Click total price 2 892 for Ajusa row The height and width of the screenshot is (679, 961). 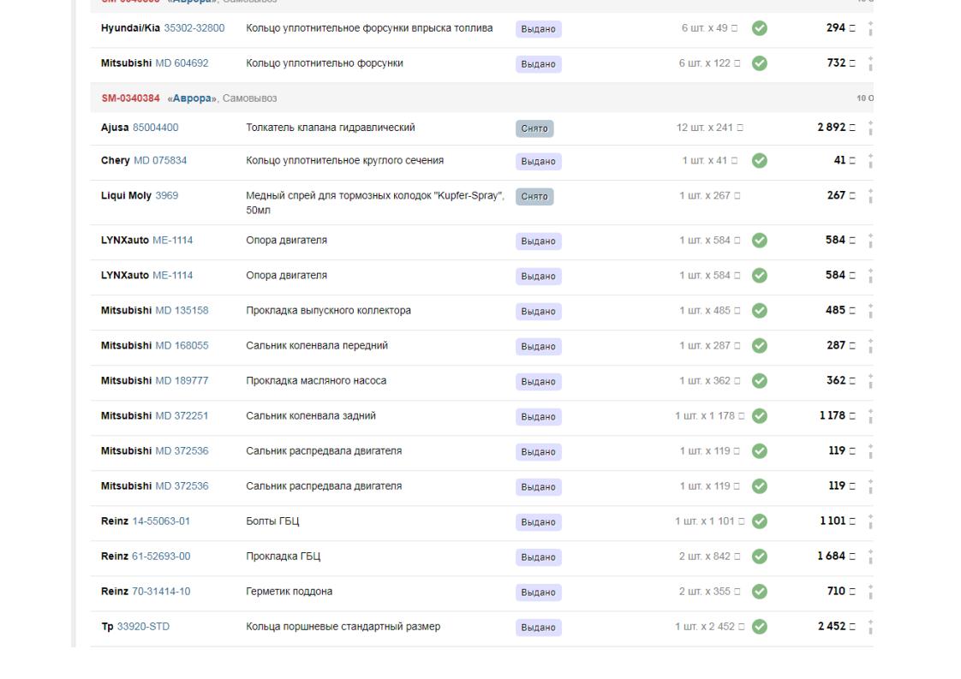pos(832,128)
